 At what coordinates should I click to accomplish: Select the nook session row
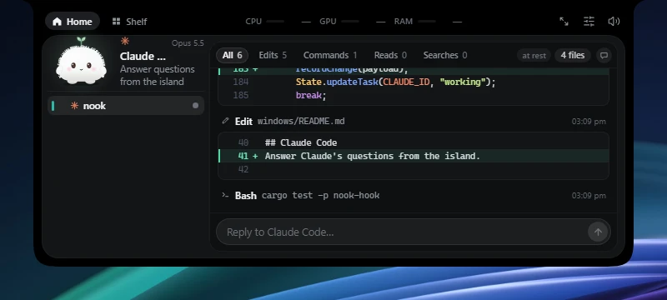tap(126, 105)
